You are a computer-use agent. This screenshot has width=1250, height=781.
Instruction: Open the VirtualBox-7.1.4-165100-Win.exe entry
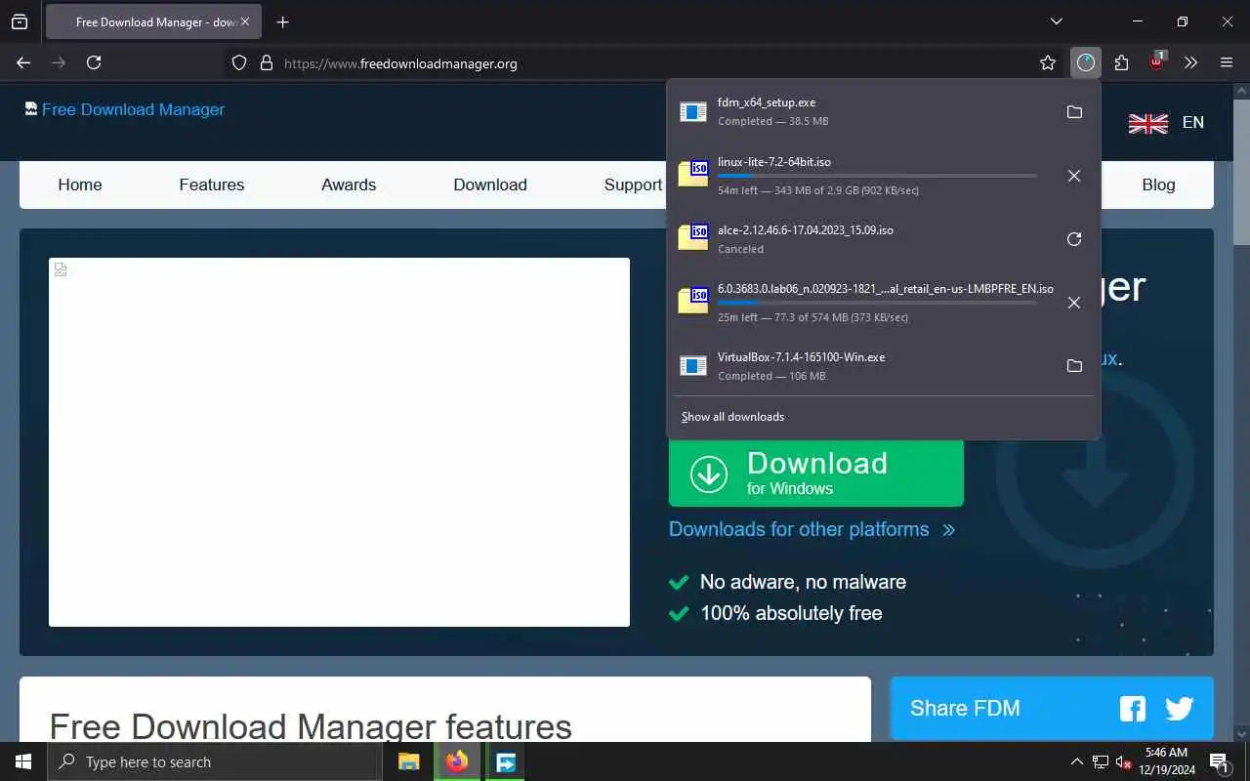[x=861, y=366]
